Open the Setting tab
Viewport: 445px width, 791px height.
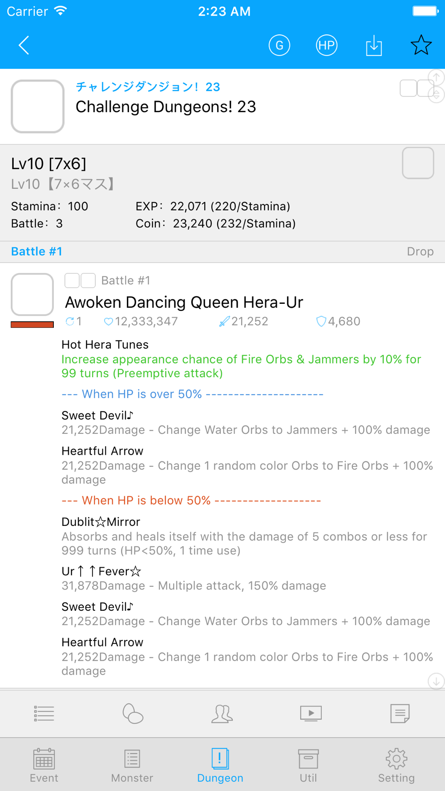tap(396, 765)
